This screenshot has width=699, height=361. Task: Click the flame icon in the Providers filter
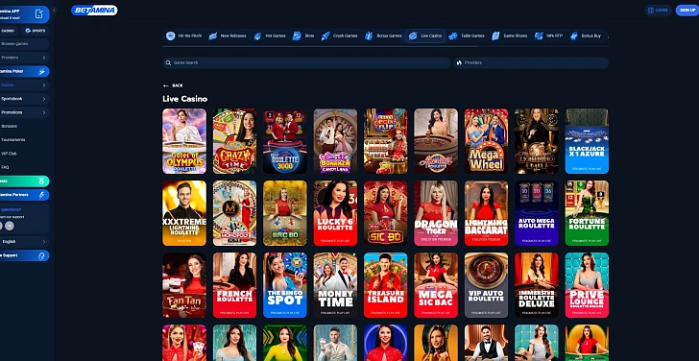[459, 62]
